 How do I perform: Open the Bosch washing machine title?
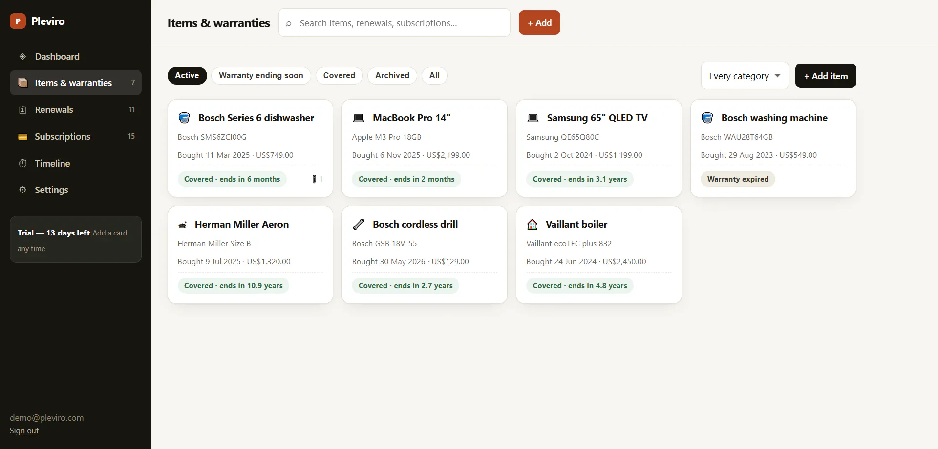(774, 118)
